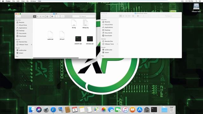The height and width of the screenshot is (114, 203).
Task: Switch XP window to column view
Action: (41, 16)
